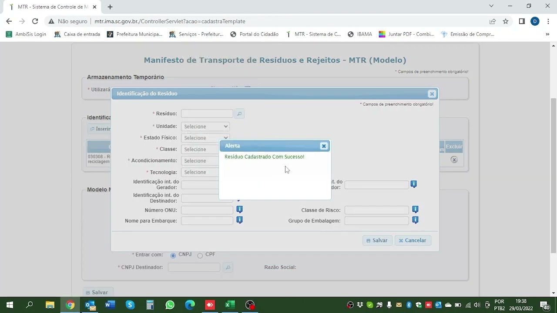Viewport: 557px width, 313px height.
Task: Click Salvar in residue dialog
Action: pyautogui.click(x=377, y=240)
